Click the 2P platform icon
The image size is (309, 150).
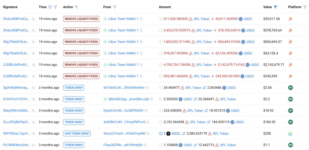[x=290, y=110]
